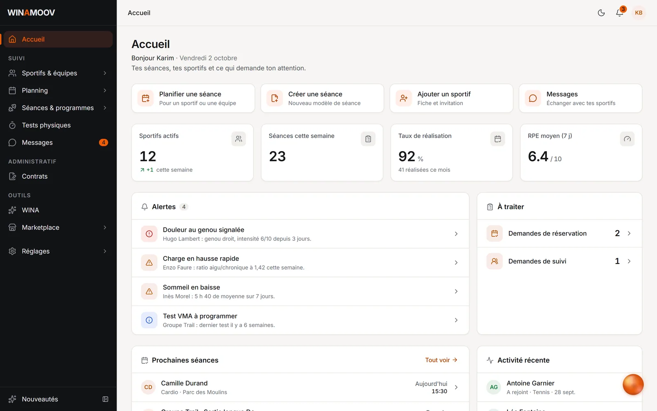The image size is (657, 411).
Task: Click the Sportifs actifs users icon
Action: click(239, 139)
